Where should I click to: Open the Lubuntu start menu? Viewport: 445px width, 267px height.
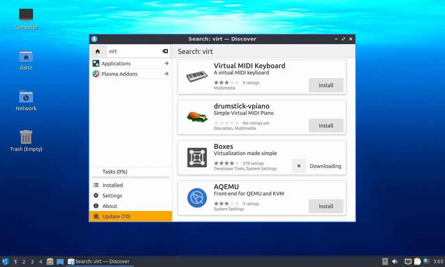tap(5, 261)
